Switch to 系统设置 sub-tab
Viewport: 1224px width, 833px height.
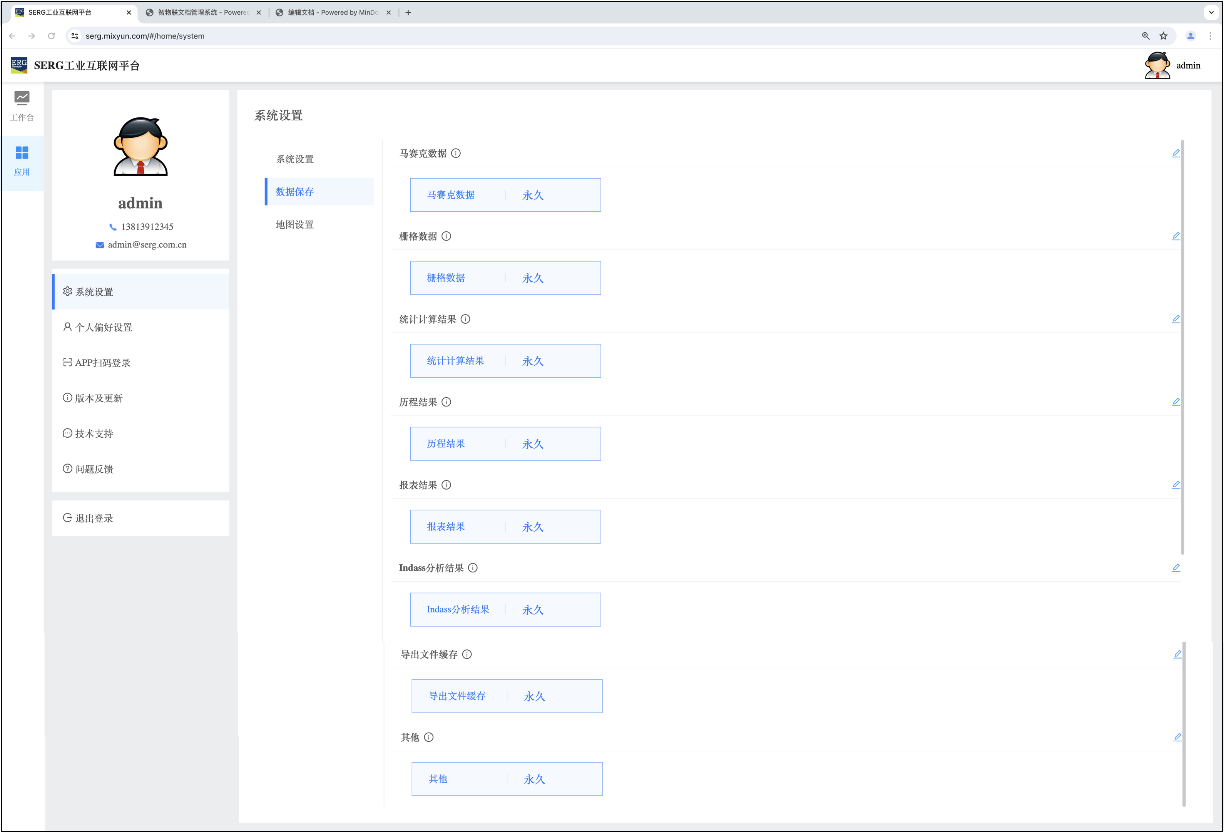[x=294, y=159]
